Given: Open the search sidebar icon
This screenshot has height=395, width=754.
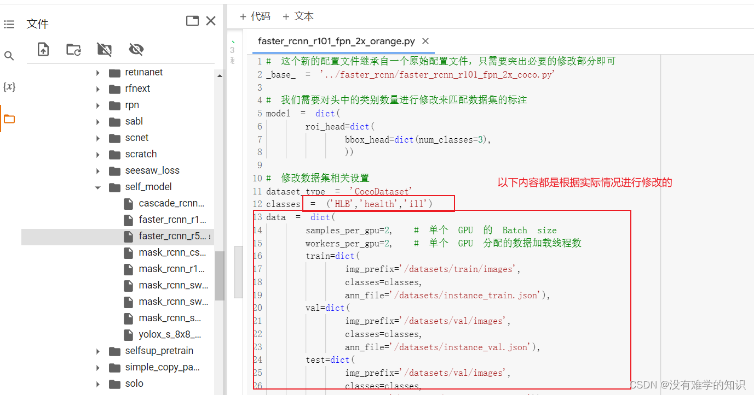Looking at the screenshot, I should [x=9, y=56].
